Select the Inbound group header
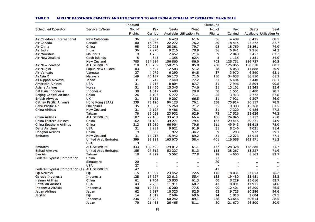This screenshot has width=315, height=222. click(x=132, y=25)
